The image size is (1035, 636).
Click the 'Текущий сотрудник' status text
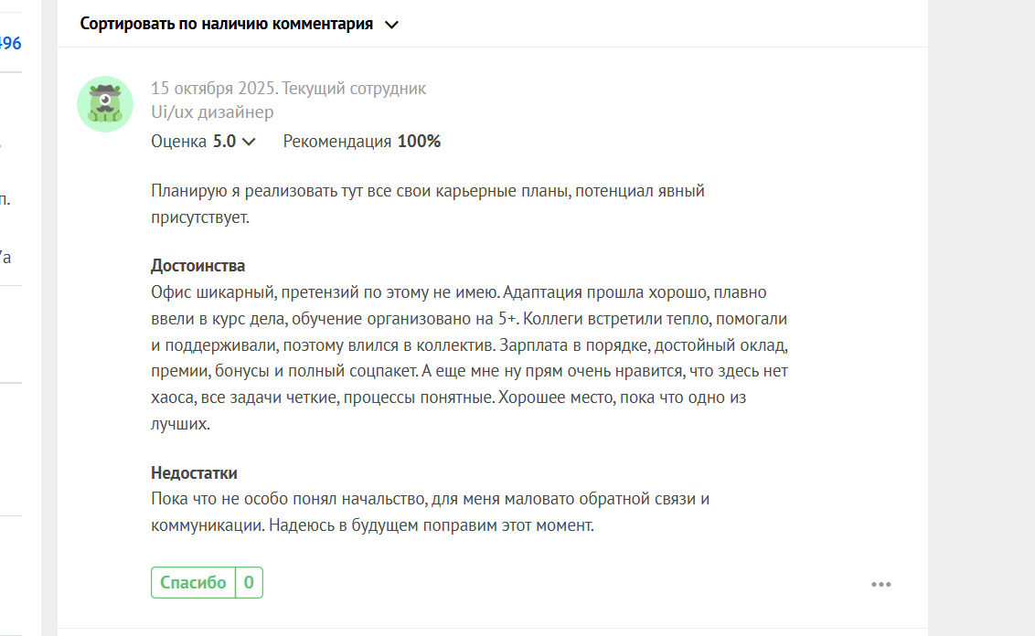[354, 89]
